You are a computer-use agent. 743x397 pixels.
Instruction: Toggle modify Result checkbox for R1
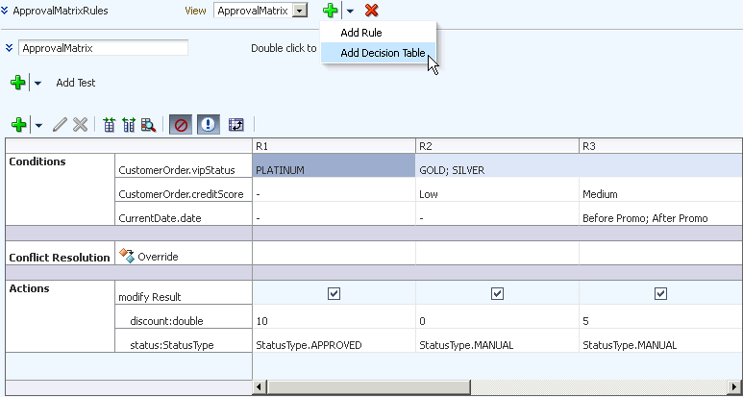(334, 294)
